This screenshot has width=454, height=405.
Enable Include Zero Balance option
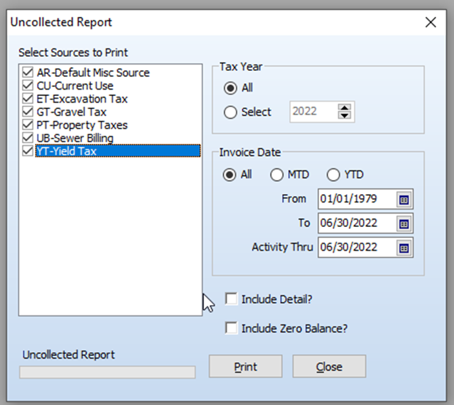(231, 328)
